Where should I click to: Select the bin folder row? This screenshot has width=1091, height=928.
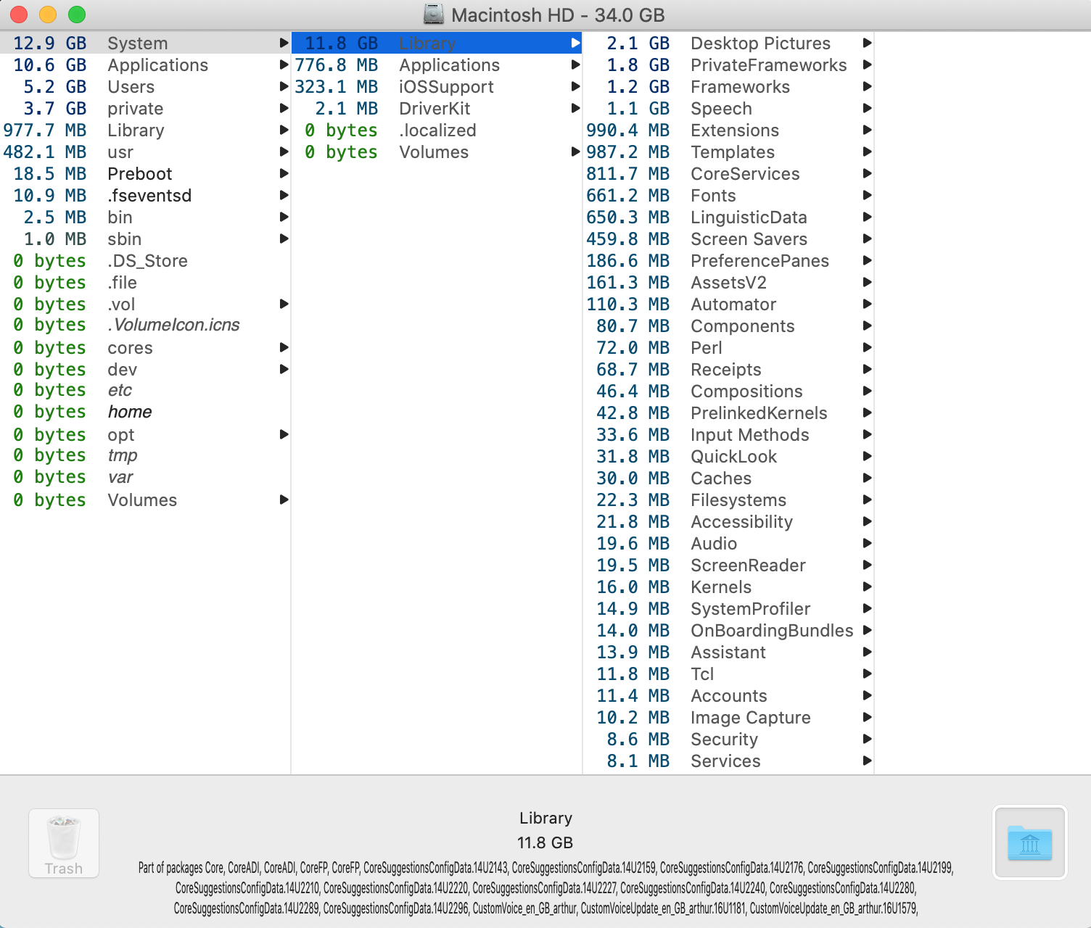(x=145, y=217)
